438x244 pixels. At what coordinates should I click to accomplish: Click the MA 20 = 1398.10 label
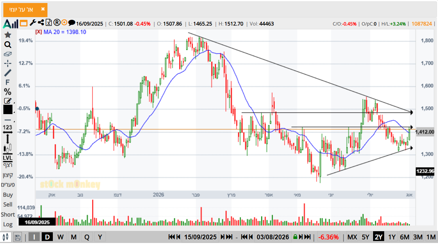pos(65,32)
